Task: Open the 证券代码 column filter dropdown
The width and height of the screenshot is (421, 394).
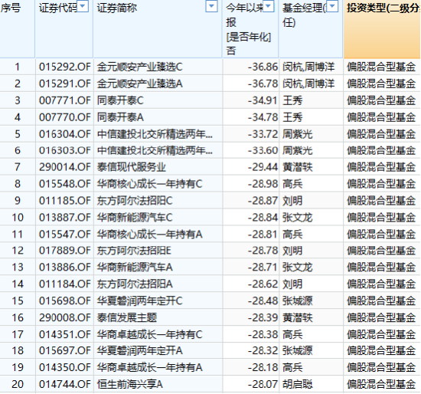Action: click(x=83, y=6)
